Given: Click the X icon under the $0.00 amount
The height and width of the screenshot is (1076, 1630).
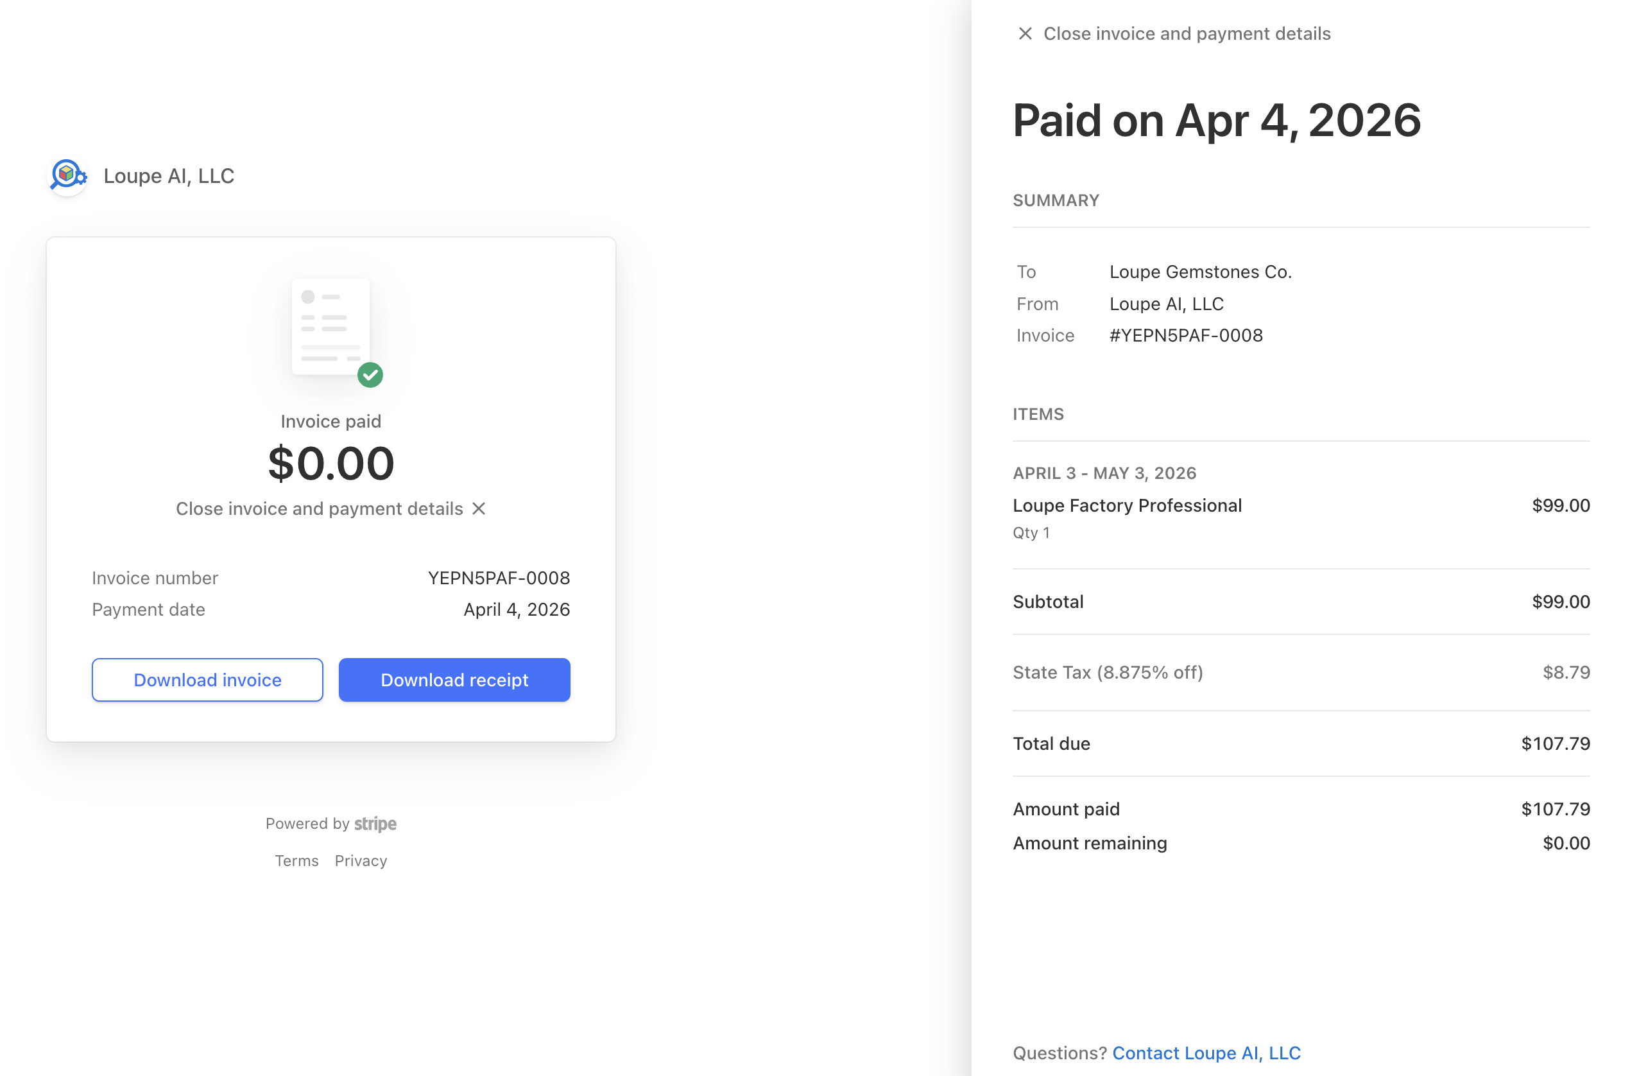Looking at the screenshot, I should point(479,508).
